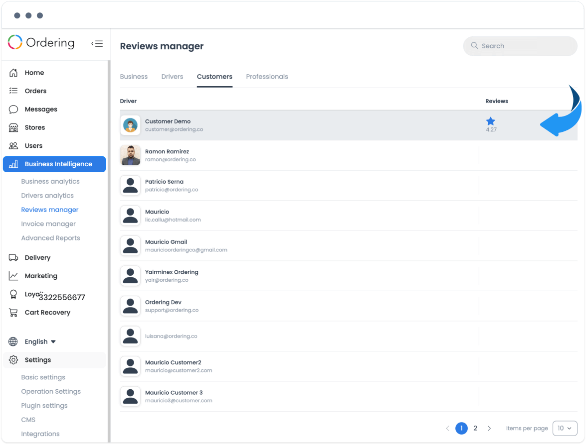This screenshot has height=445, width=586.
Task: Open the items per page dropdown
Action: [x=565, y=428]
